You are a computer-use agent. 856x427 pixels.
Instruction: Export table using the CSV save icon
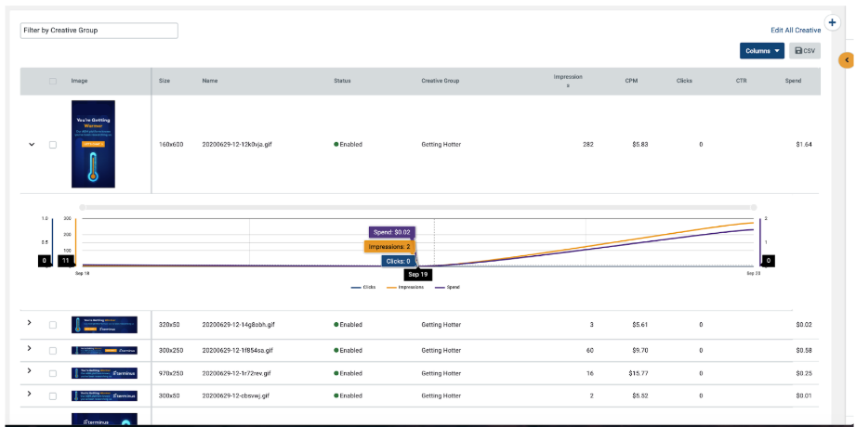805,51
